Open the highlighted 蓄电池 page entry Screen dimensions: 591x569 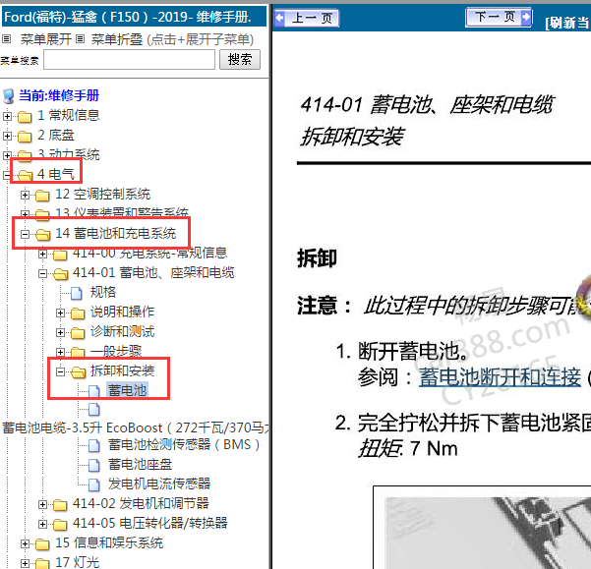coord(128,390)
